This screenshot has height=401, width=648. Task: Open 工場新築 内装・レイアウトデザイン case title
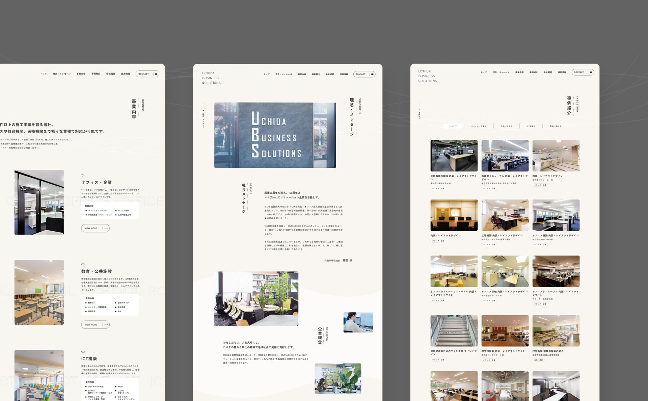click(502, 236)
